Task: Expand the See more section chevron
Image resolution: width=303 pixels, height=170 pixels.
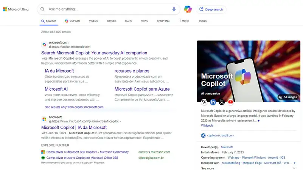Action: point(295,168)
